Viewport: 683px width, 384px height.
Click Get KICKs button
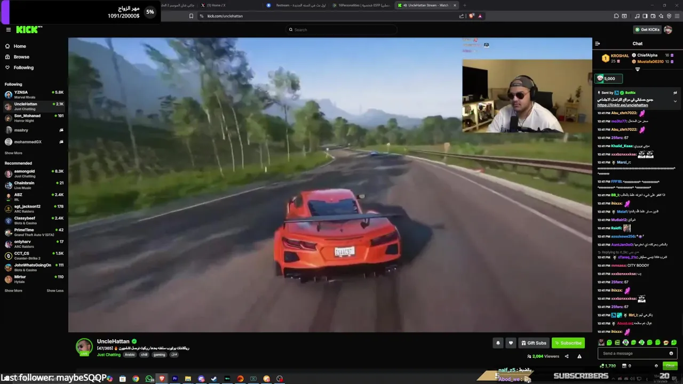(647, 30)
